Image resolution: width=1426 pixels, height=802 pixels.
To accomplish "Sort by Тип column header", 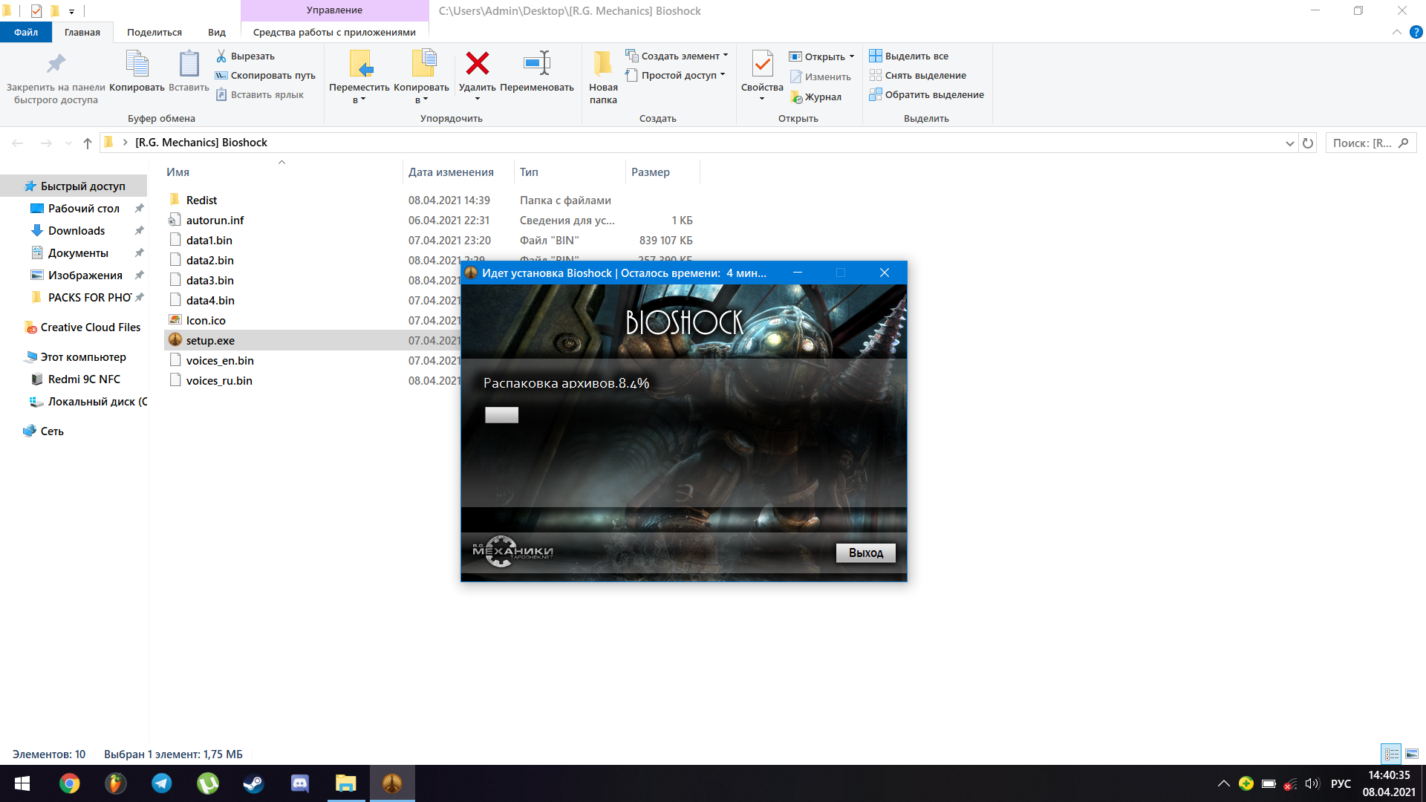I will (569, 172).
